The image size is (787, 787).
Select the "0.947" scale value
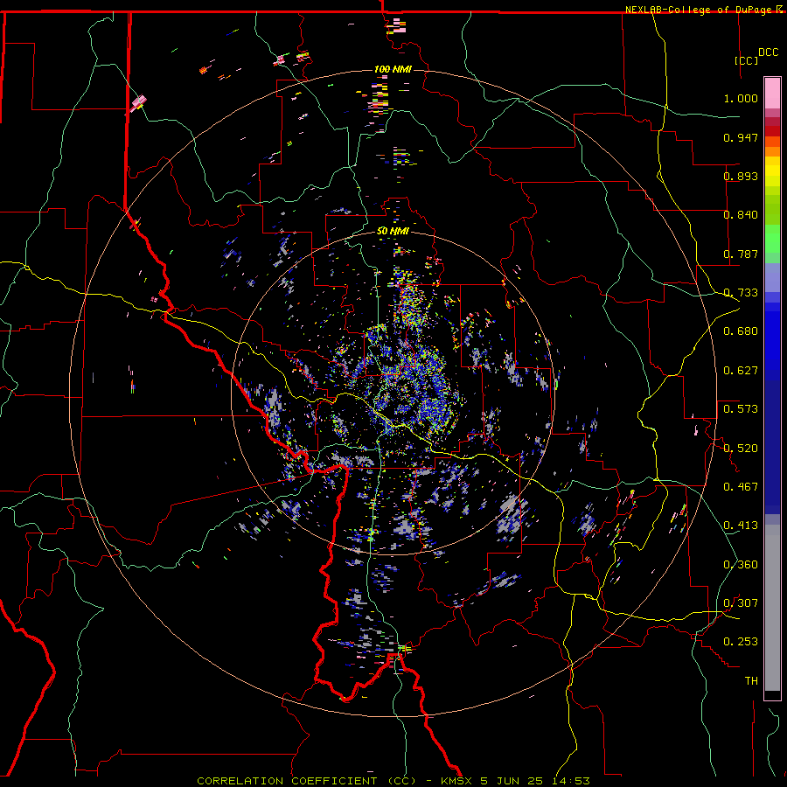click(741, 137)
